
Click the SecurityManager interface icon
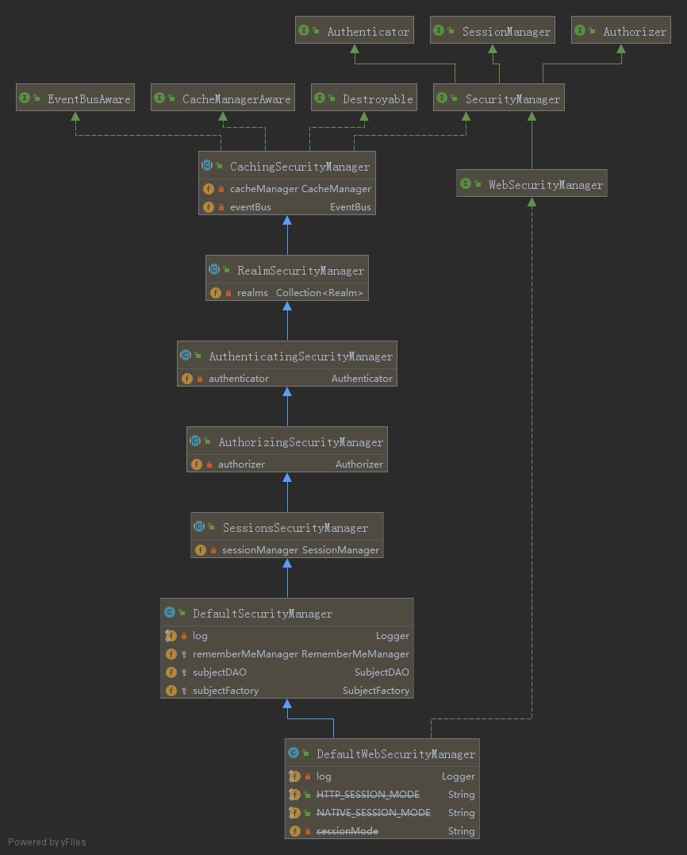(x=443, y=98)
